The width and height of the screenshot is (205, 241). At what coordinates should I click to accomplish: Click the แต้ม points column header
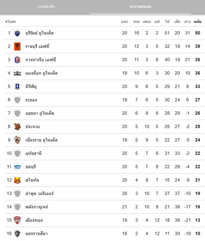click(198, 22)
